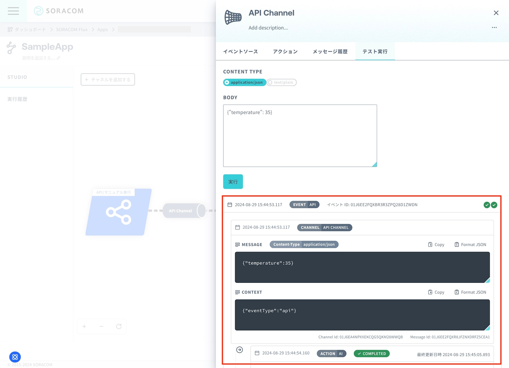Select the application/json content type
This screenshot has height=368, width=509.
(245, 82)
